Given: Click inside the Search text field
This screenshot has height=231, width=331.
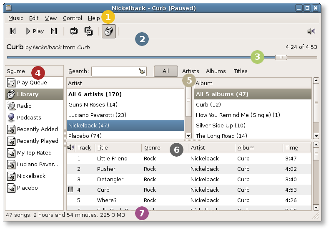Looking at the screenshot, I should pos(115,71).
